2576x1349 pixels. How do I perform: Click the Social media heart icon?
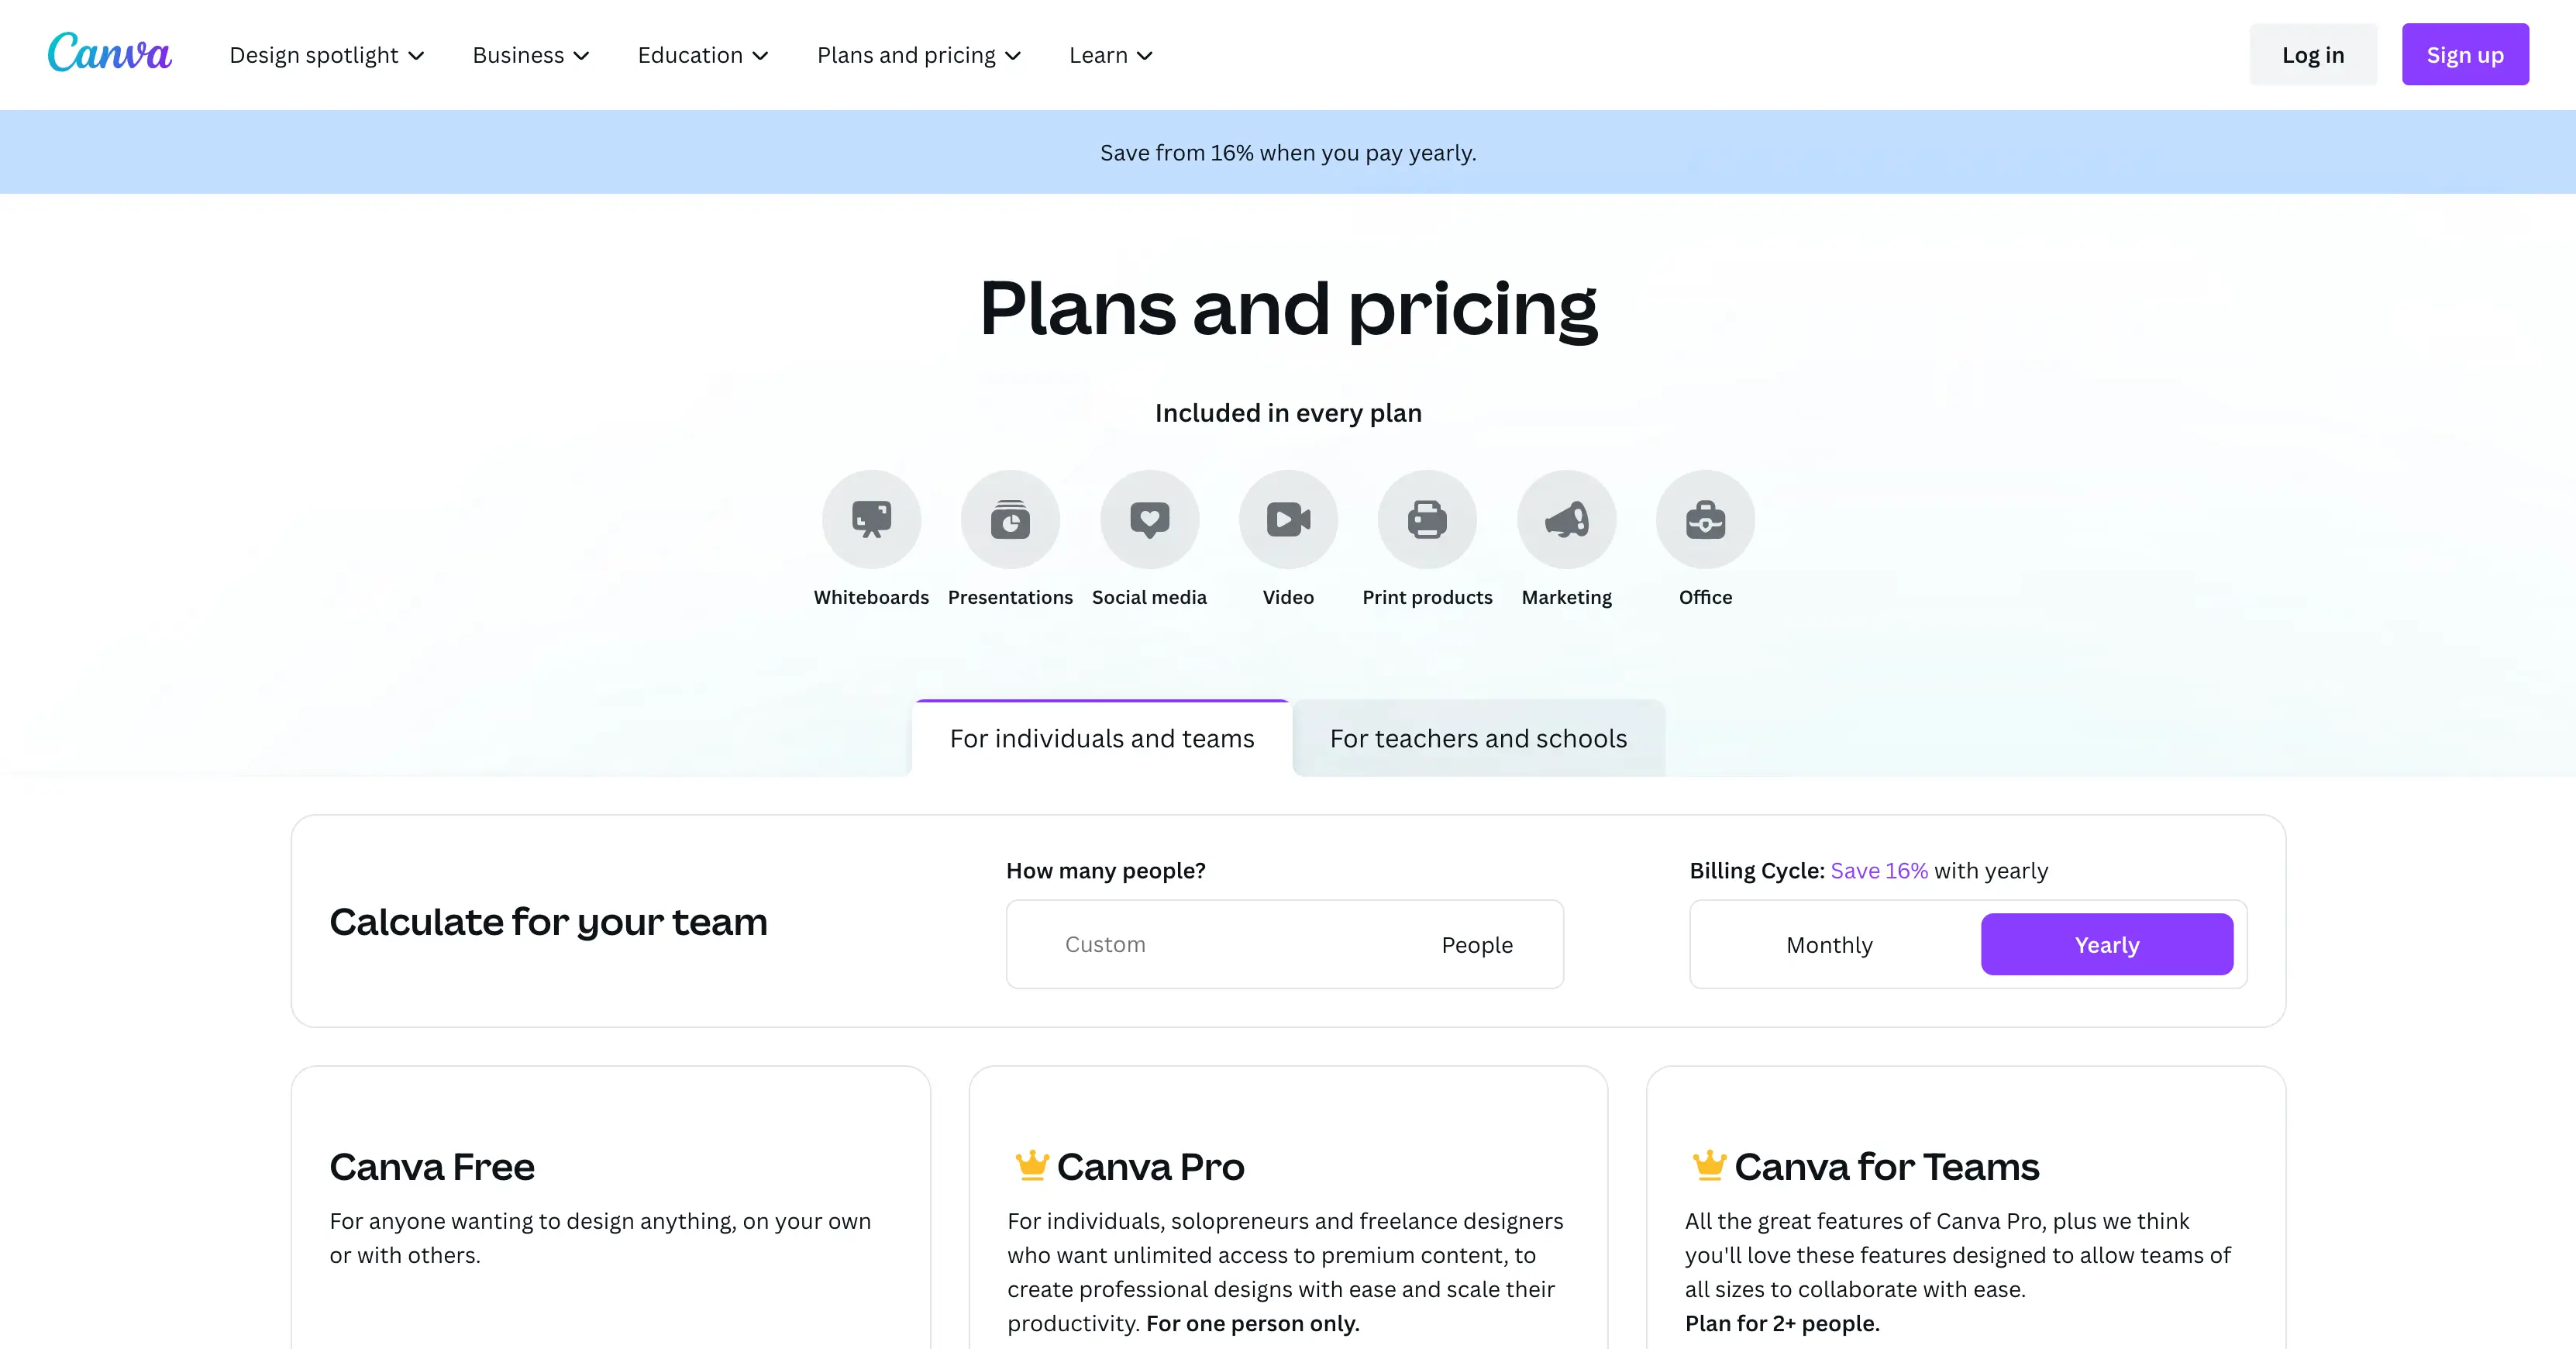[1149, 519]
